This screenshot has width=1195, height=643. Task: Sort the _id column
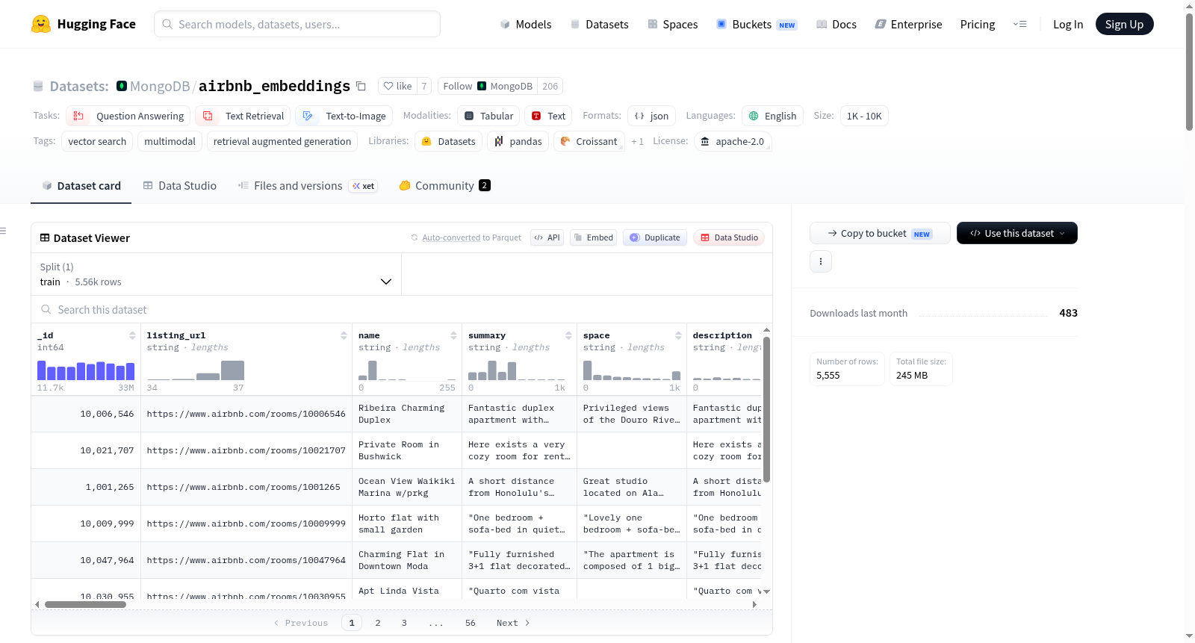132,335
